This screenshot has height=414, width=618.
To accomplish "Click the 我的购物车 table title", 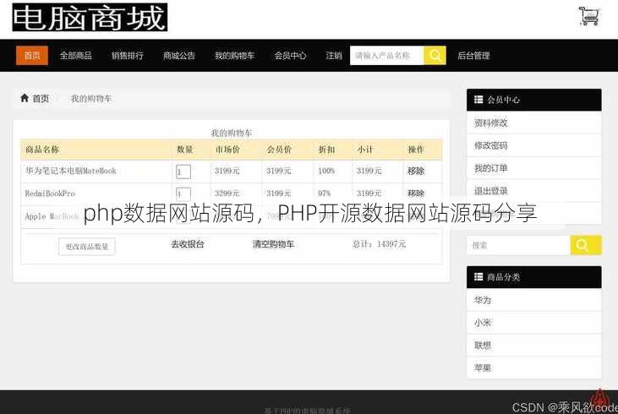I will click(x=232, y=133).
